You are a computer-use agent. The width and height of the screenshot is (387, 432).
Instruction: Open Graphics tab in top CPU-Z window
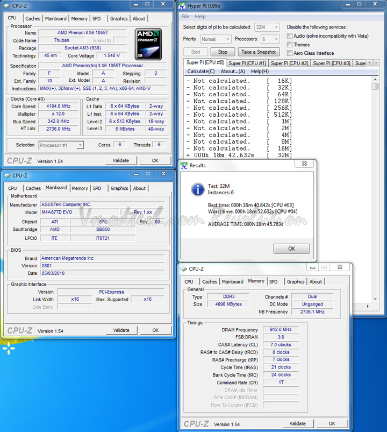pos(119,19)
